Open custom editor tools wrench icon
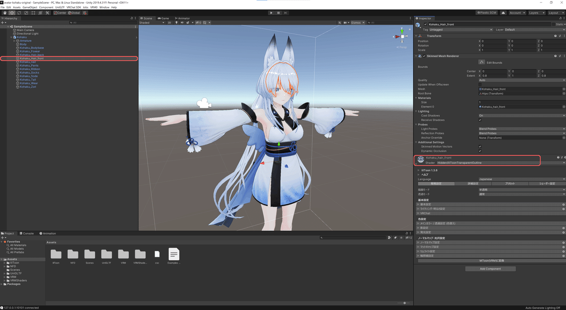The height and width of the screenshot is (310, 566). point(47,13)
